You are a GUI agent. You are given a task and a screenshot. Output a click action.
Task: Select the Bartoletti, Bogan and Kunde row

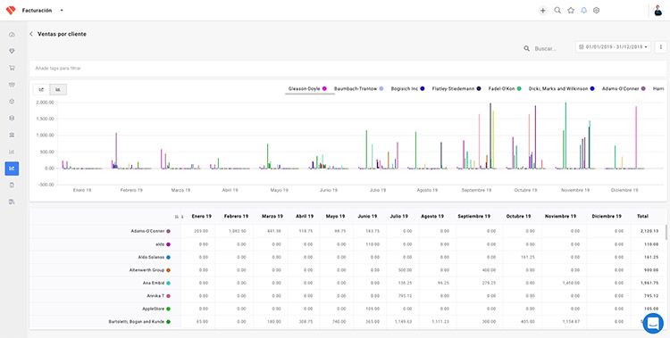click(x=137, y=321)
